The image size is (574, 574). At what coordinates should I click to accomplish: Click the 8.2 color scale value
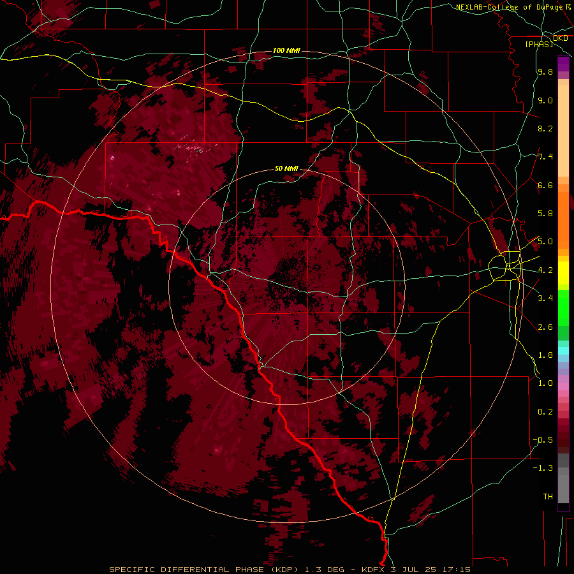(545, 128)
